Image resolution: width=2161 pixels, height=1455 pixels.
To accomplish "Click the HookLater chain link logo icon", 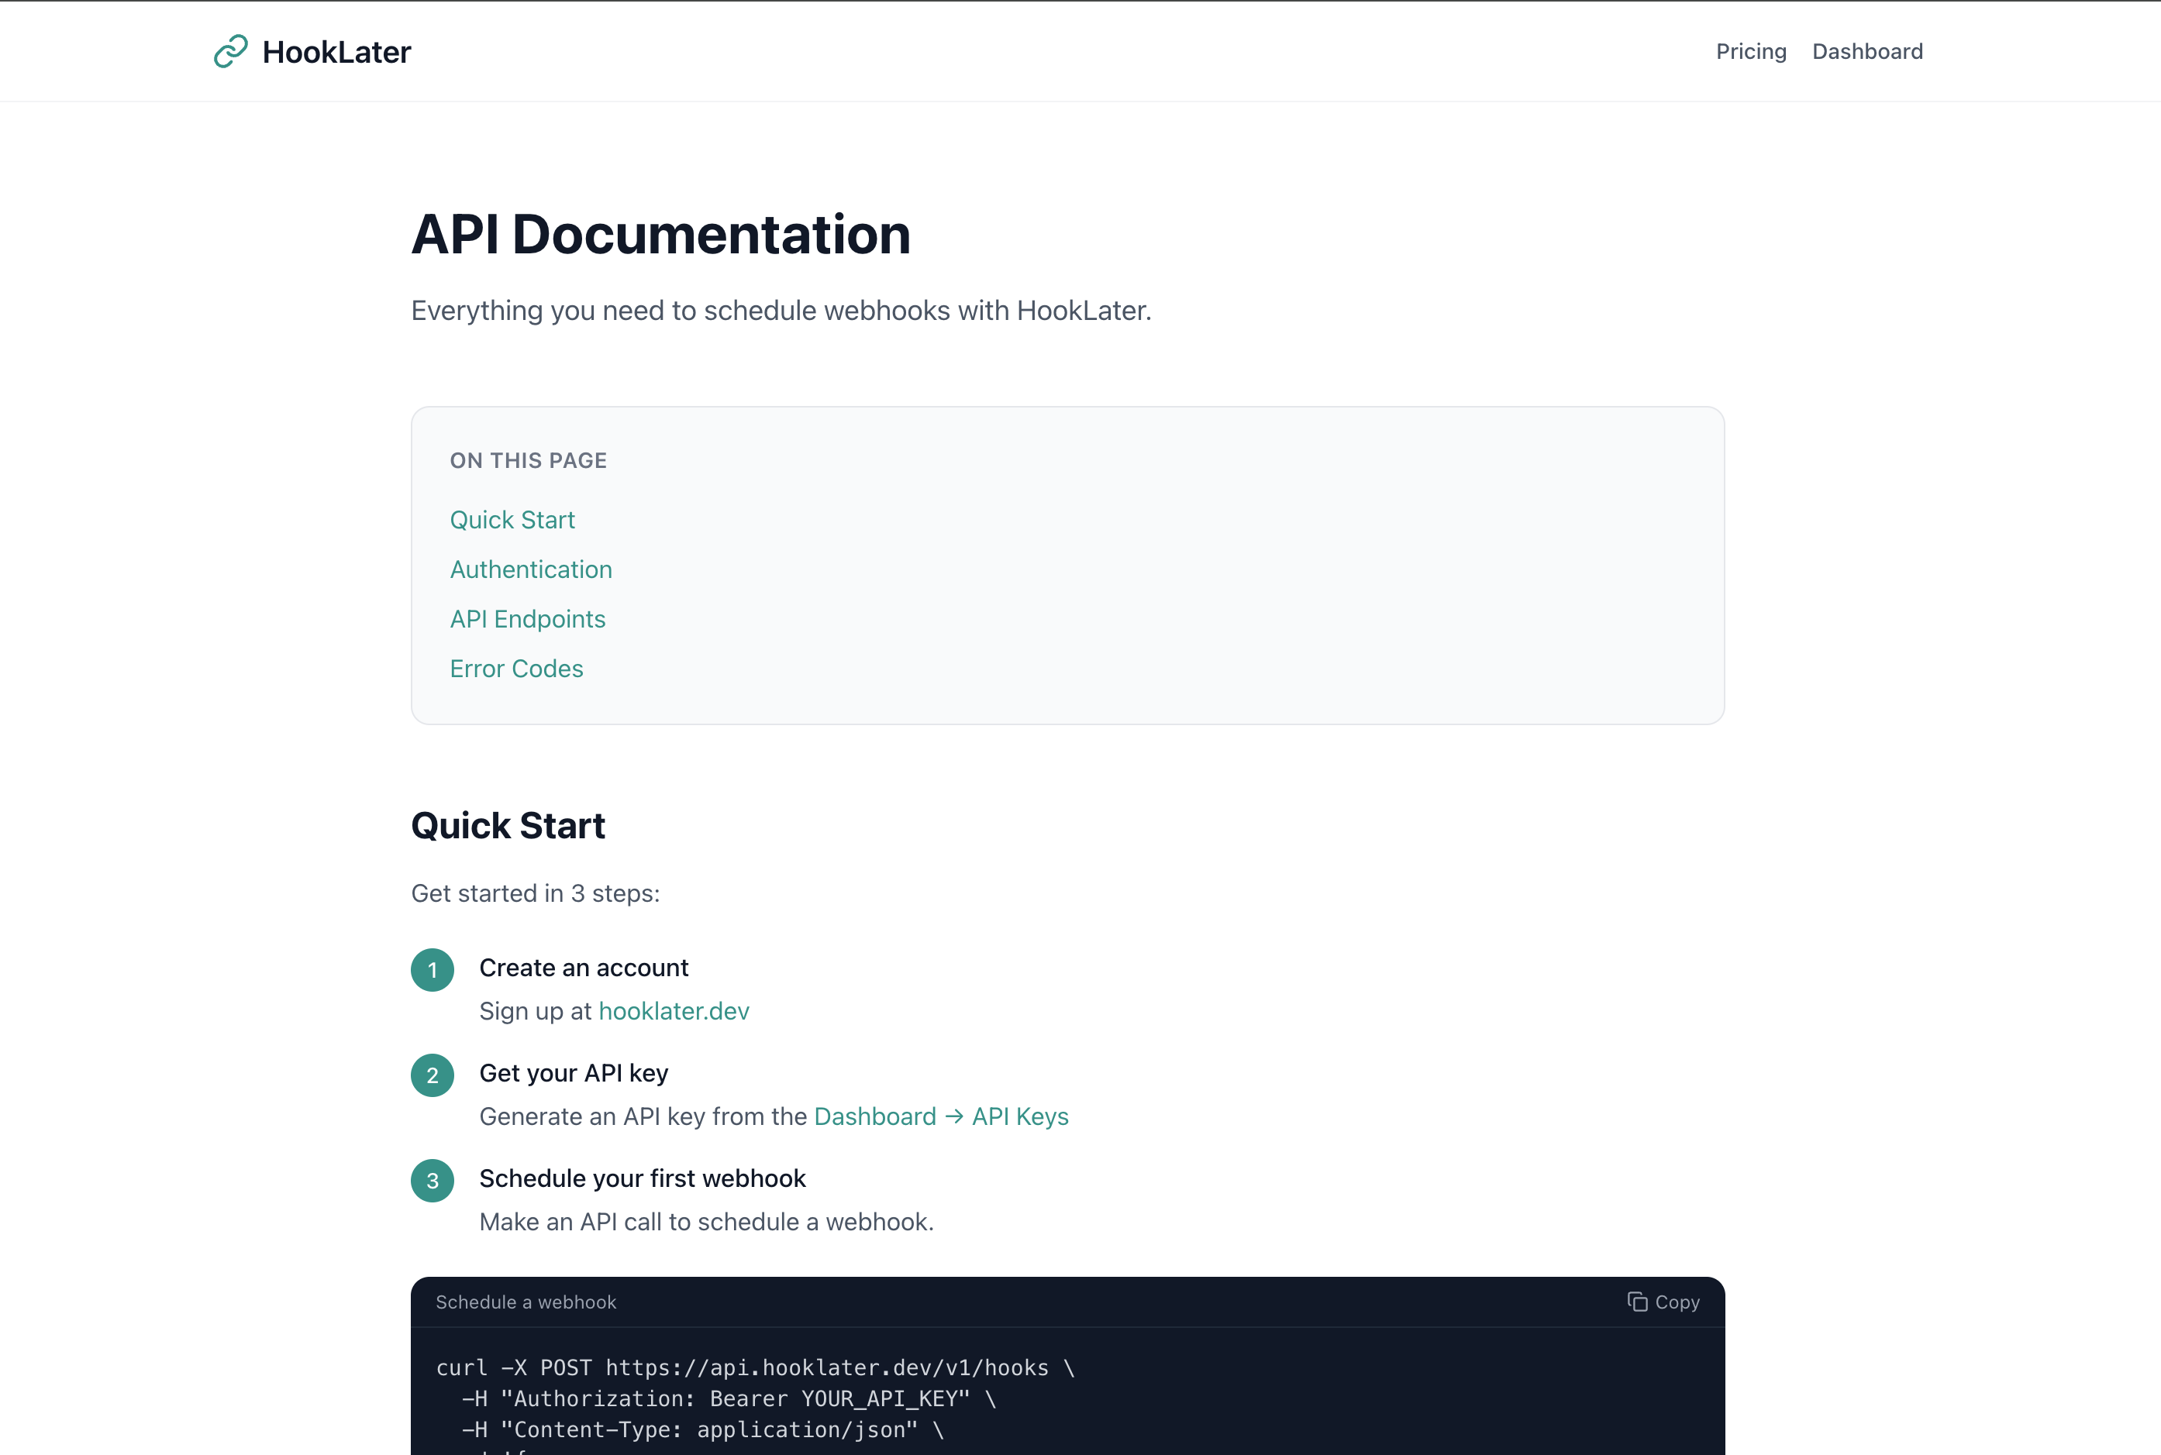I will coord(230,52).
